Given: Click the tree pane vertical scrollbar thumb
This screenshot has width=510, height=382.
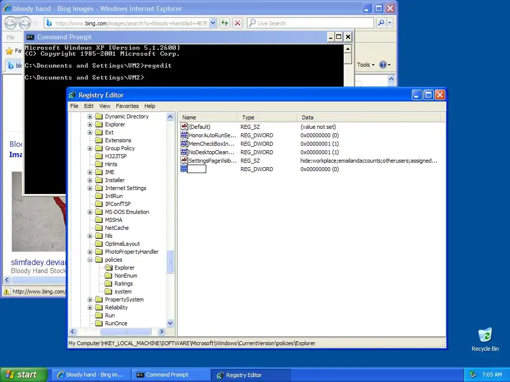Looking at the screenshot, I should (x=170, y=262).
